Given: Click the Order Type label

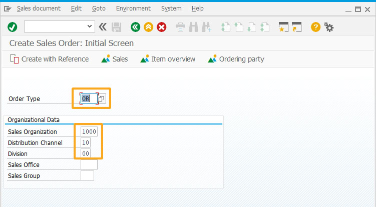Looking at the screenshot, I should [x=24, y=98].
